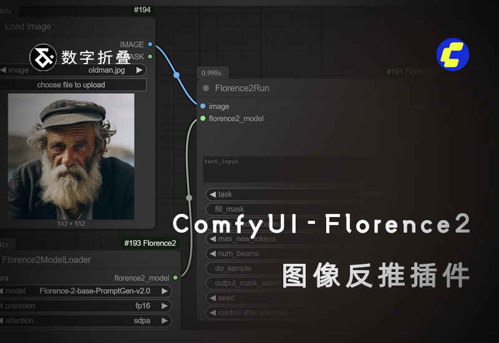Click the MASK output socket on Load Image
The width and height of the screenshot is (499, 343).
coord(150,56)
